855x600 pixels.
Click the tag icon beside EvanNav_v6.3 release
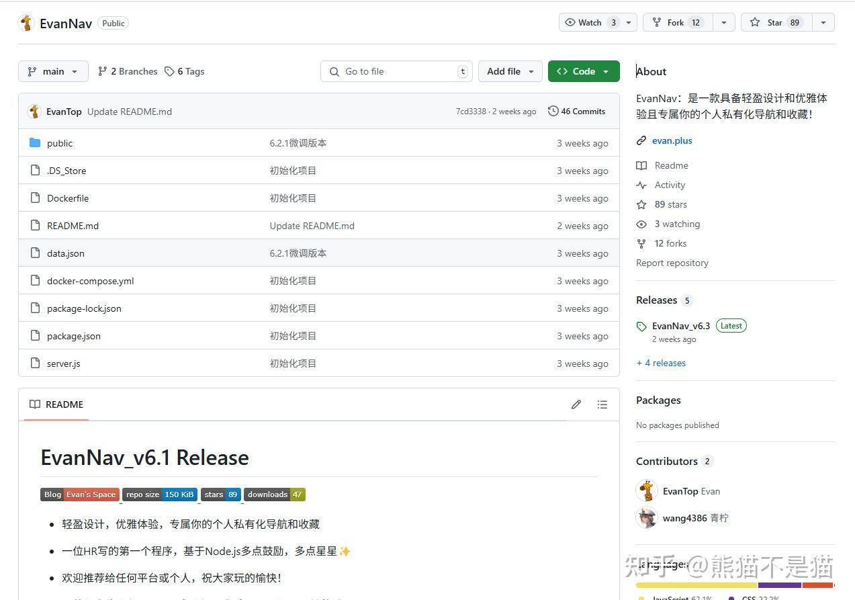point(641,327)
